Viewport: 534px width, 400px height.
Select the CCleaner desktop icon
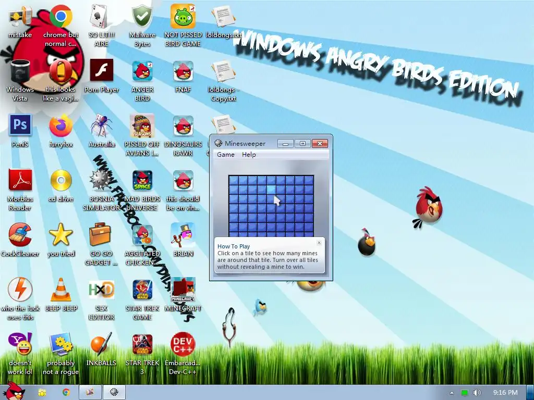click(20, 235)
